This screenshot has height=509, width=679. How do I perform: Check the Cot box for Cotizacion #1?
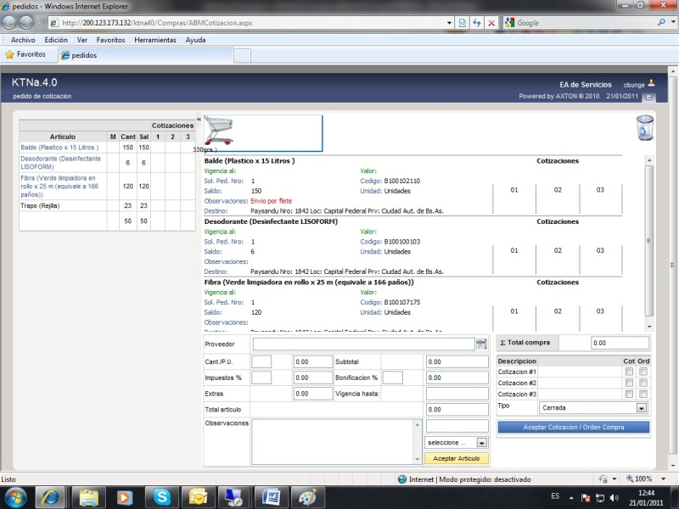pos(629,372)
